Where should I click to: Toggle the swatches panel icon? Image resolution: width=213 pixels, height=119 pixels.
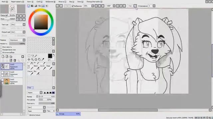[43, 6]
